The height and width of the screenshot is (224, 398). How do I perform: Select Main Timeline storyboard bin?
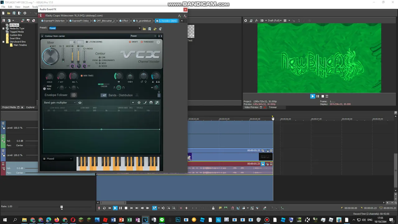coord(20,45)
